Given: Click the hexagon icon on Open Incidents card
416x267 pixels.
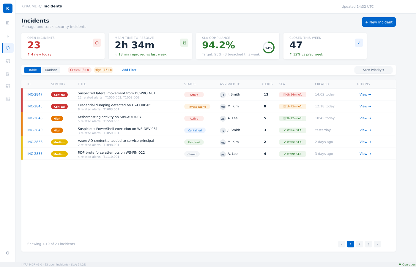Looking at the screenshot, I should click(x=97, y=43).
